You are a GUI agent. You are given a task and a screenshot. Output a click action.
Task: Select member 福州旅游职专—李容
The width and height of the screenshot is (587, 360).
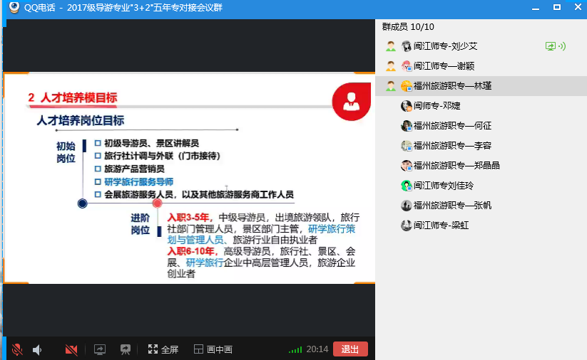481,146
